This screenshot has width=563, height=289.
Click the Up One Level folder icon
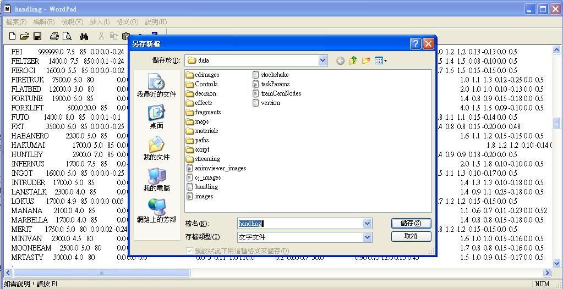pos(353,60)
